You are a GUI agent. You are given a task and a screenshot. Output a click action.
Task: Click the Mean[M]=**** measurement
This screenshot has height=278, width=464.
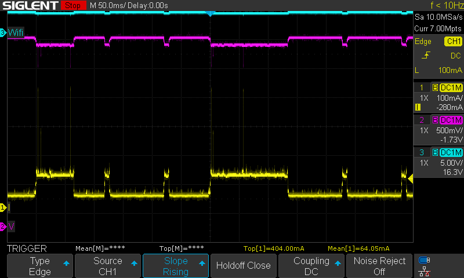(x=100, y=248)
